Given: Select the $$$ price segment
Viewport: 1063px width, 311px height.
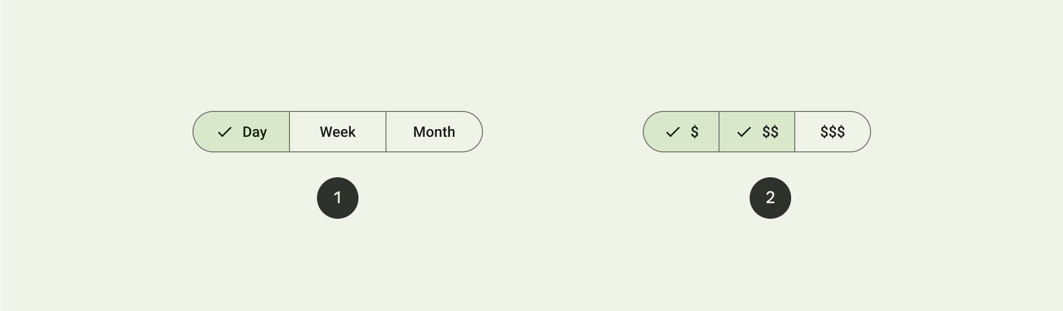Looking at the screenshot, I should 833,132.
